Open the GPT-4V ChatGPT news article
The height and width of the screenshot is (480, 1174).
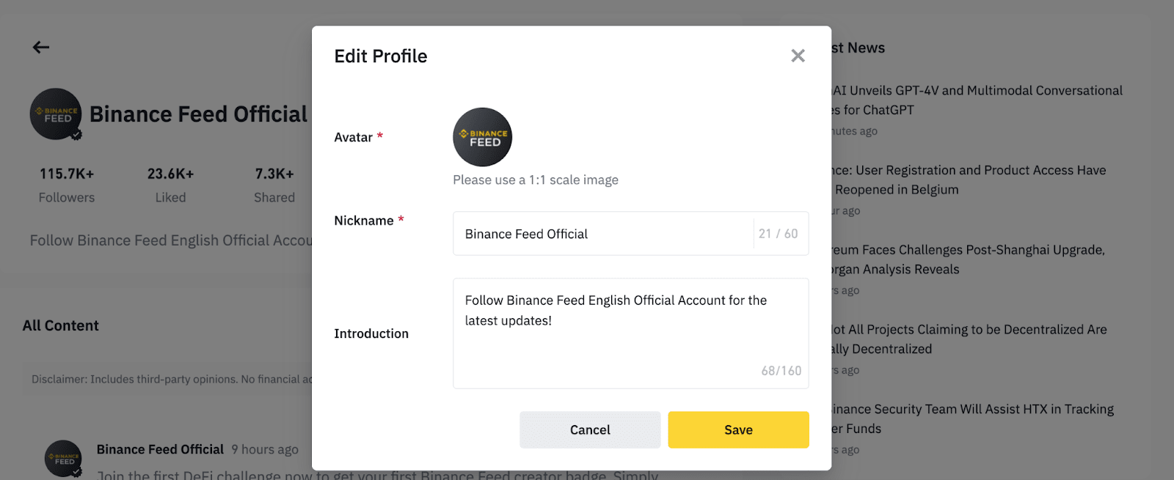977,100
